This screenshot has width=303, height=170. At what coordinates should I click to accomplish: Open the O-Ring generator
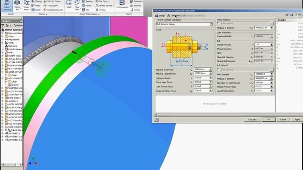click(x=100, y=10)
